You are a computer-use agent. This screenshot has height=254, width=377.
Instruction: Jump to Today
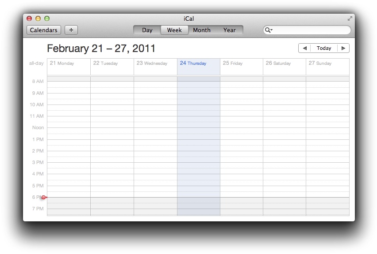point(324,48)
